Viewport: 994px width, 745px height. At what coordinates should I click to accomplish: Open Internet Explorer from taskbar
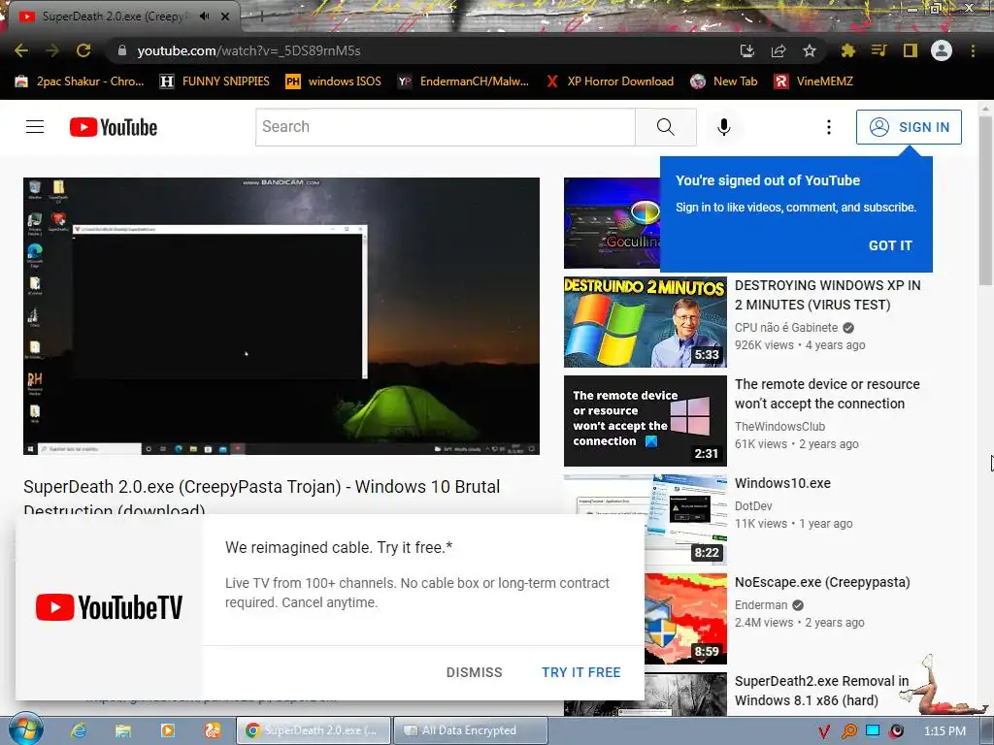(79, 730)
